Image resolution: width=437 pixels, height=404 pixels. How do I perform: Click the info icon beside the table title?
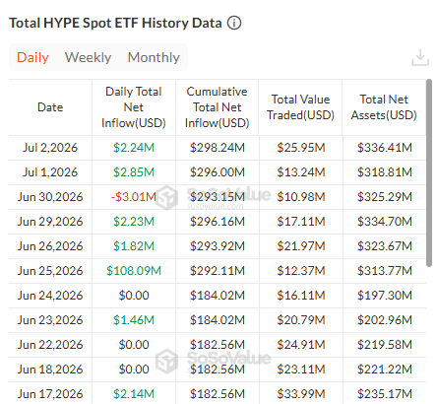point(234,23)
